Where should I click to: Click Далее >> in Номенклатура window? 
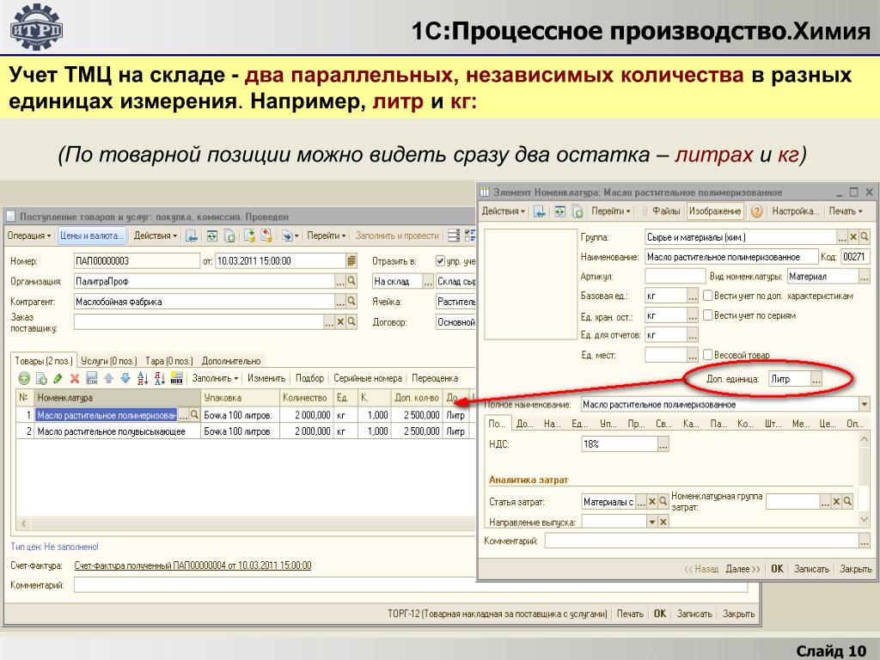click(742, 569)
